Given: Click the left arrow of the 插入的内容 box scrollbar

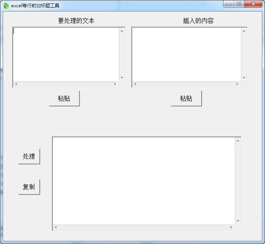Looking at the screenshot, I should point(135,84).
